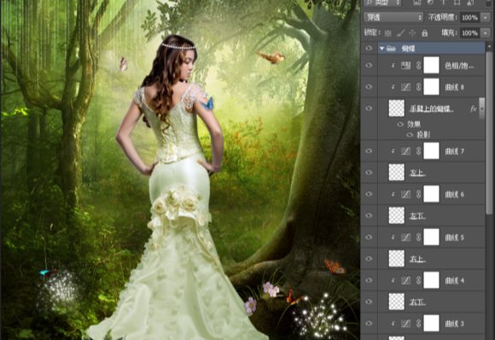
Task: Unlink the 曲线 6 mask chain icon
Action: point(418,194)
